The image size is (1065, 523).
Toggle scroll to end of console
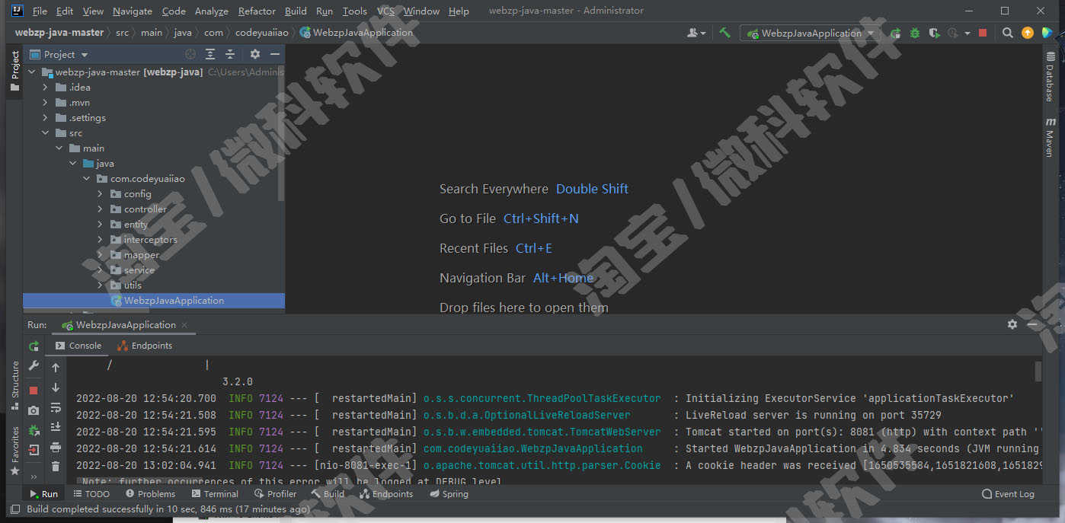tap(56, 427)
